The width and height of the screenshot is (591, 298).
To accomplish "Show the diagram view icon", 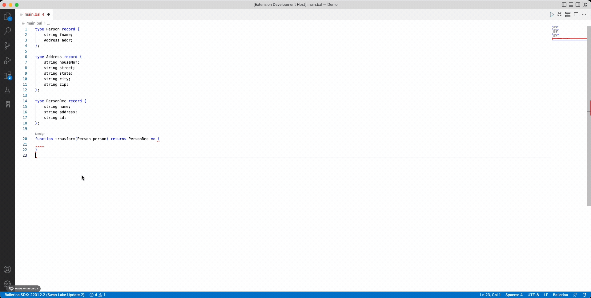I will [568, 14].
